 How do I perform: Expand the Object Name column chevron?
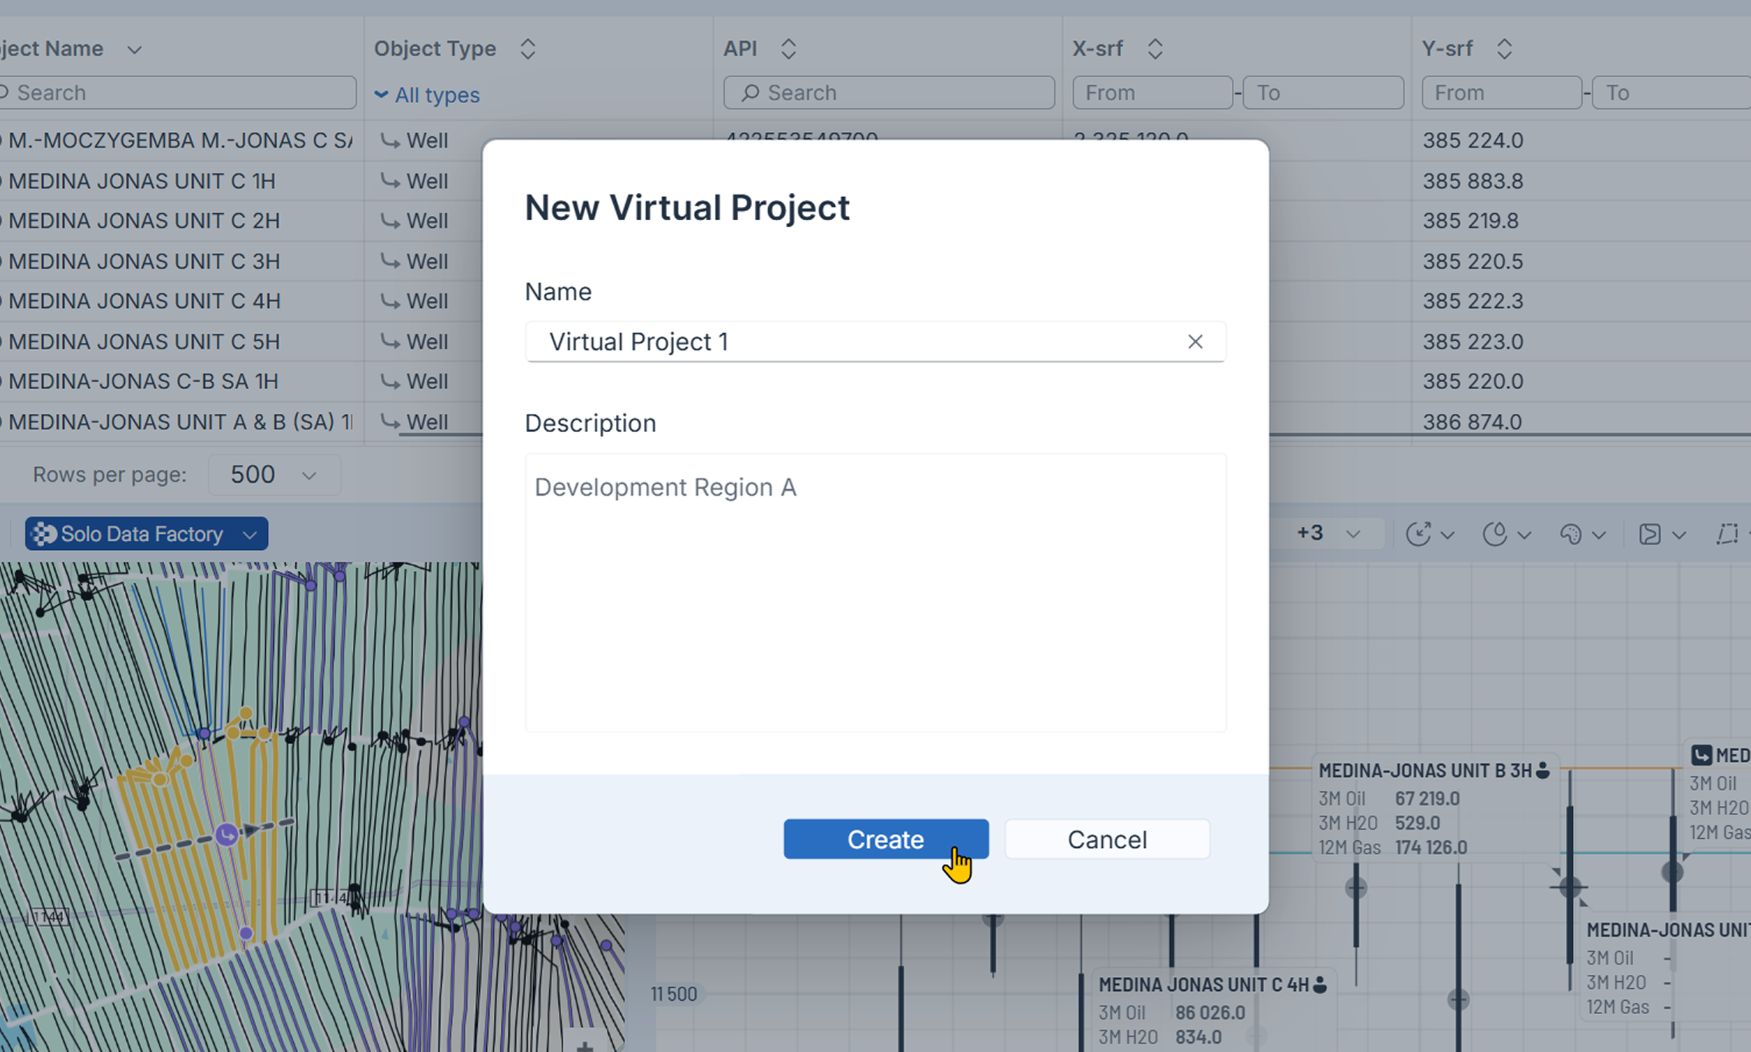click(134, 50)
